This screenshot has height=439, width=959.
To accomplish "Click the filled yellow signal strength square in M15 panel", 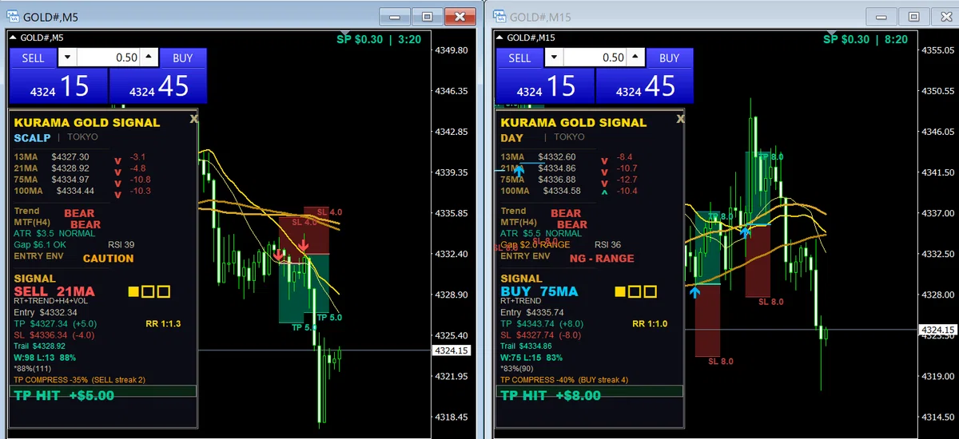I will [620, 293].
